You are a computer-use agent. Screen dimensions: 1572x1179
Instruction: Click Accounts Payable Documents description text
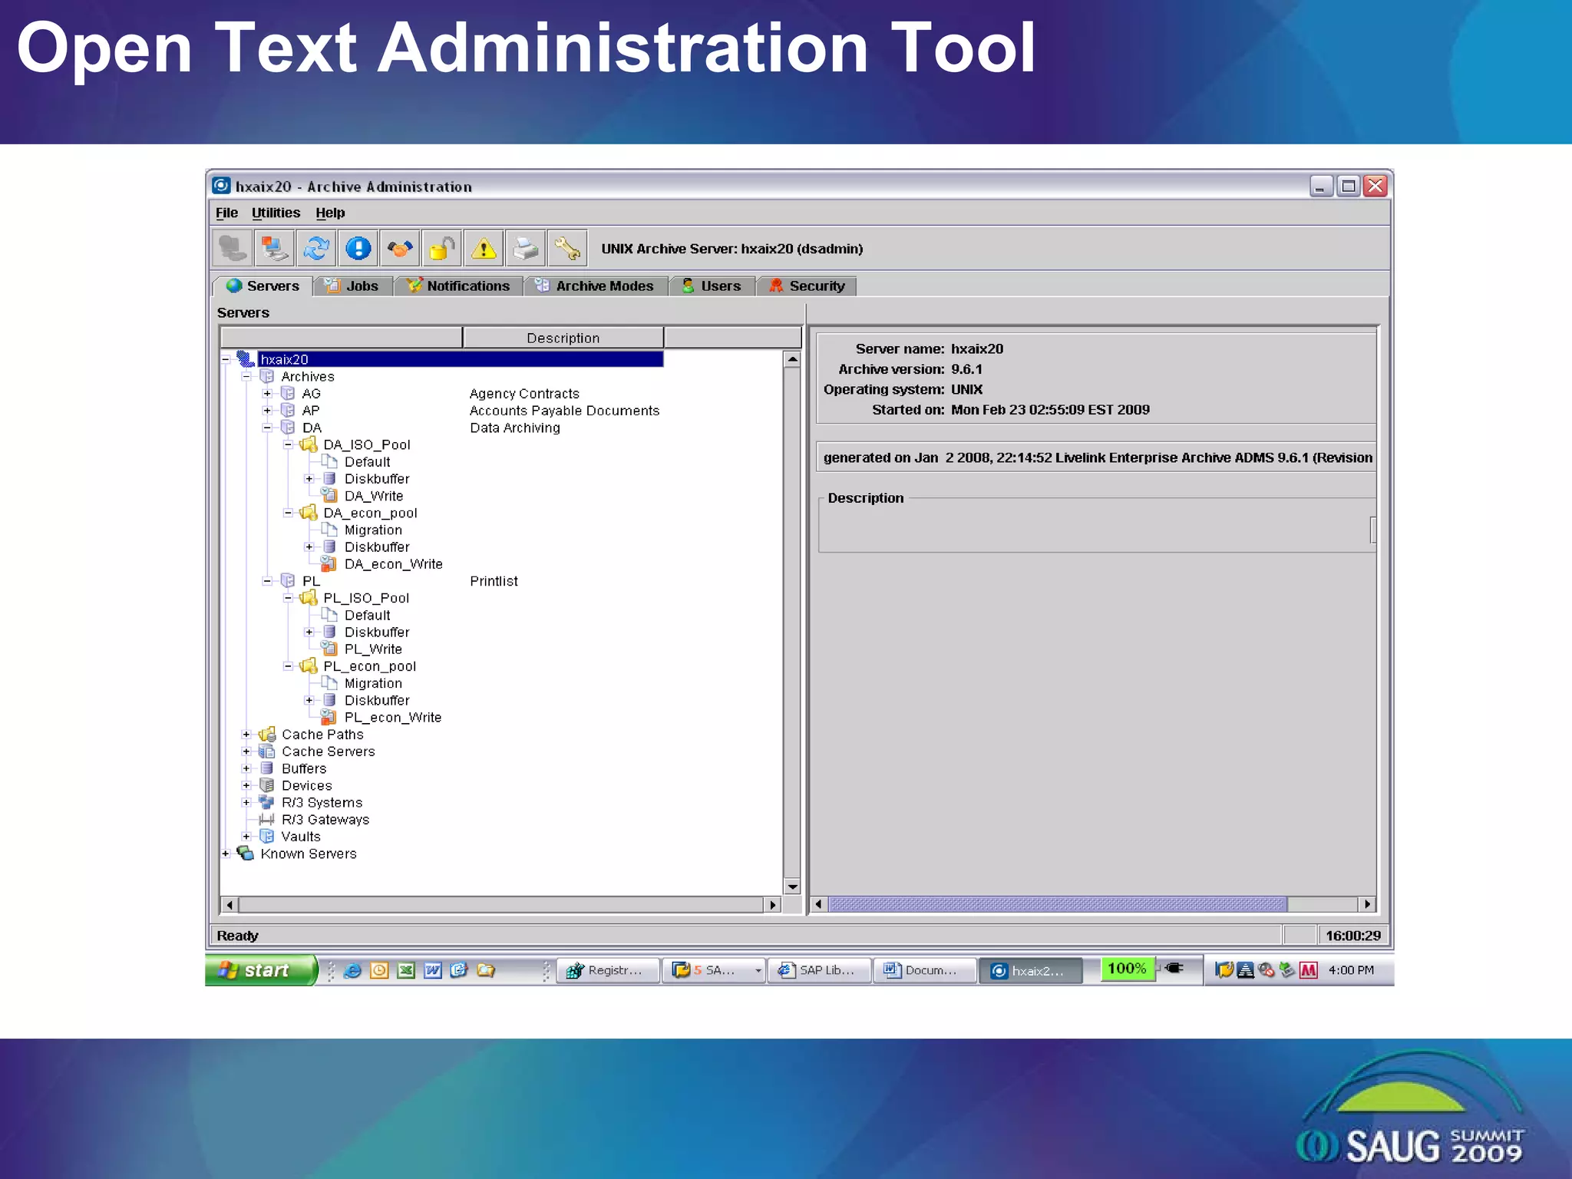pos(564,411)
